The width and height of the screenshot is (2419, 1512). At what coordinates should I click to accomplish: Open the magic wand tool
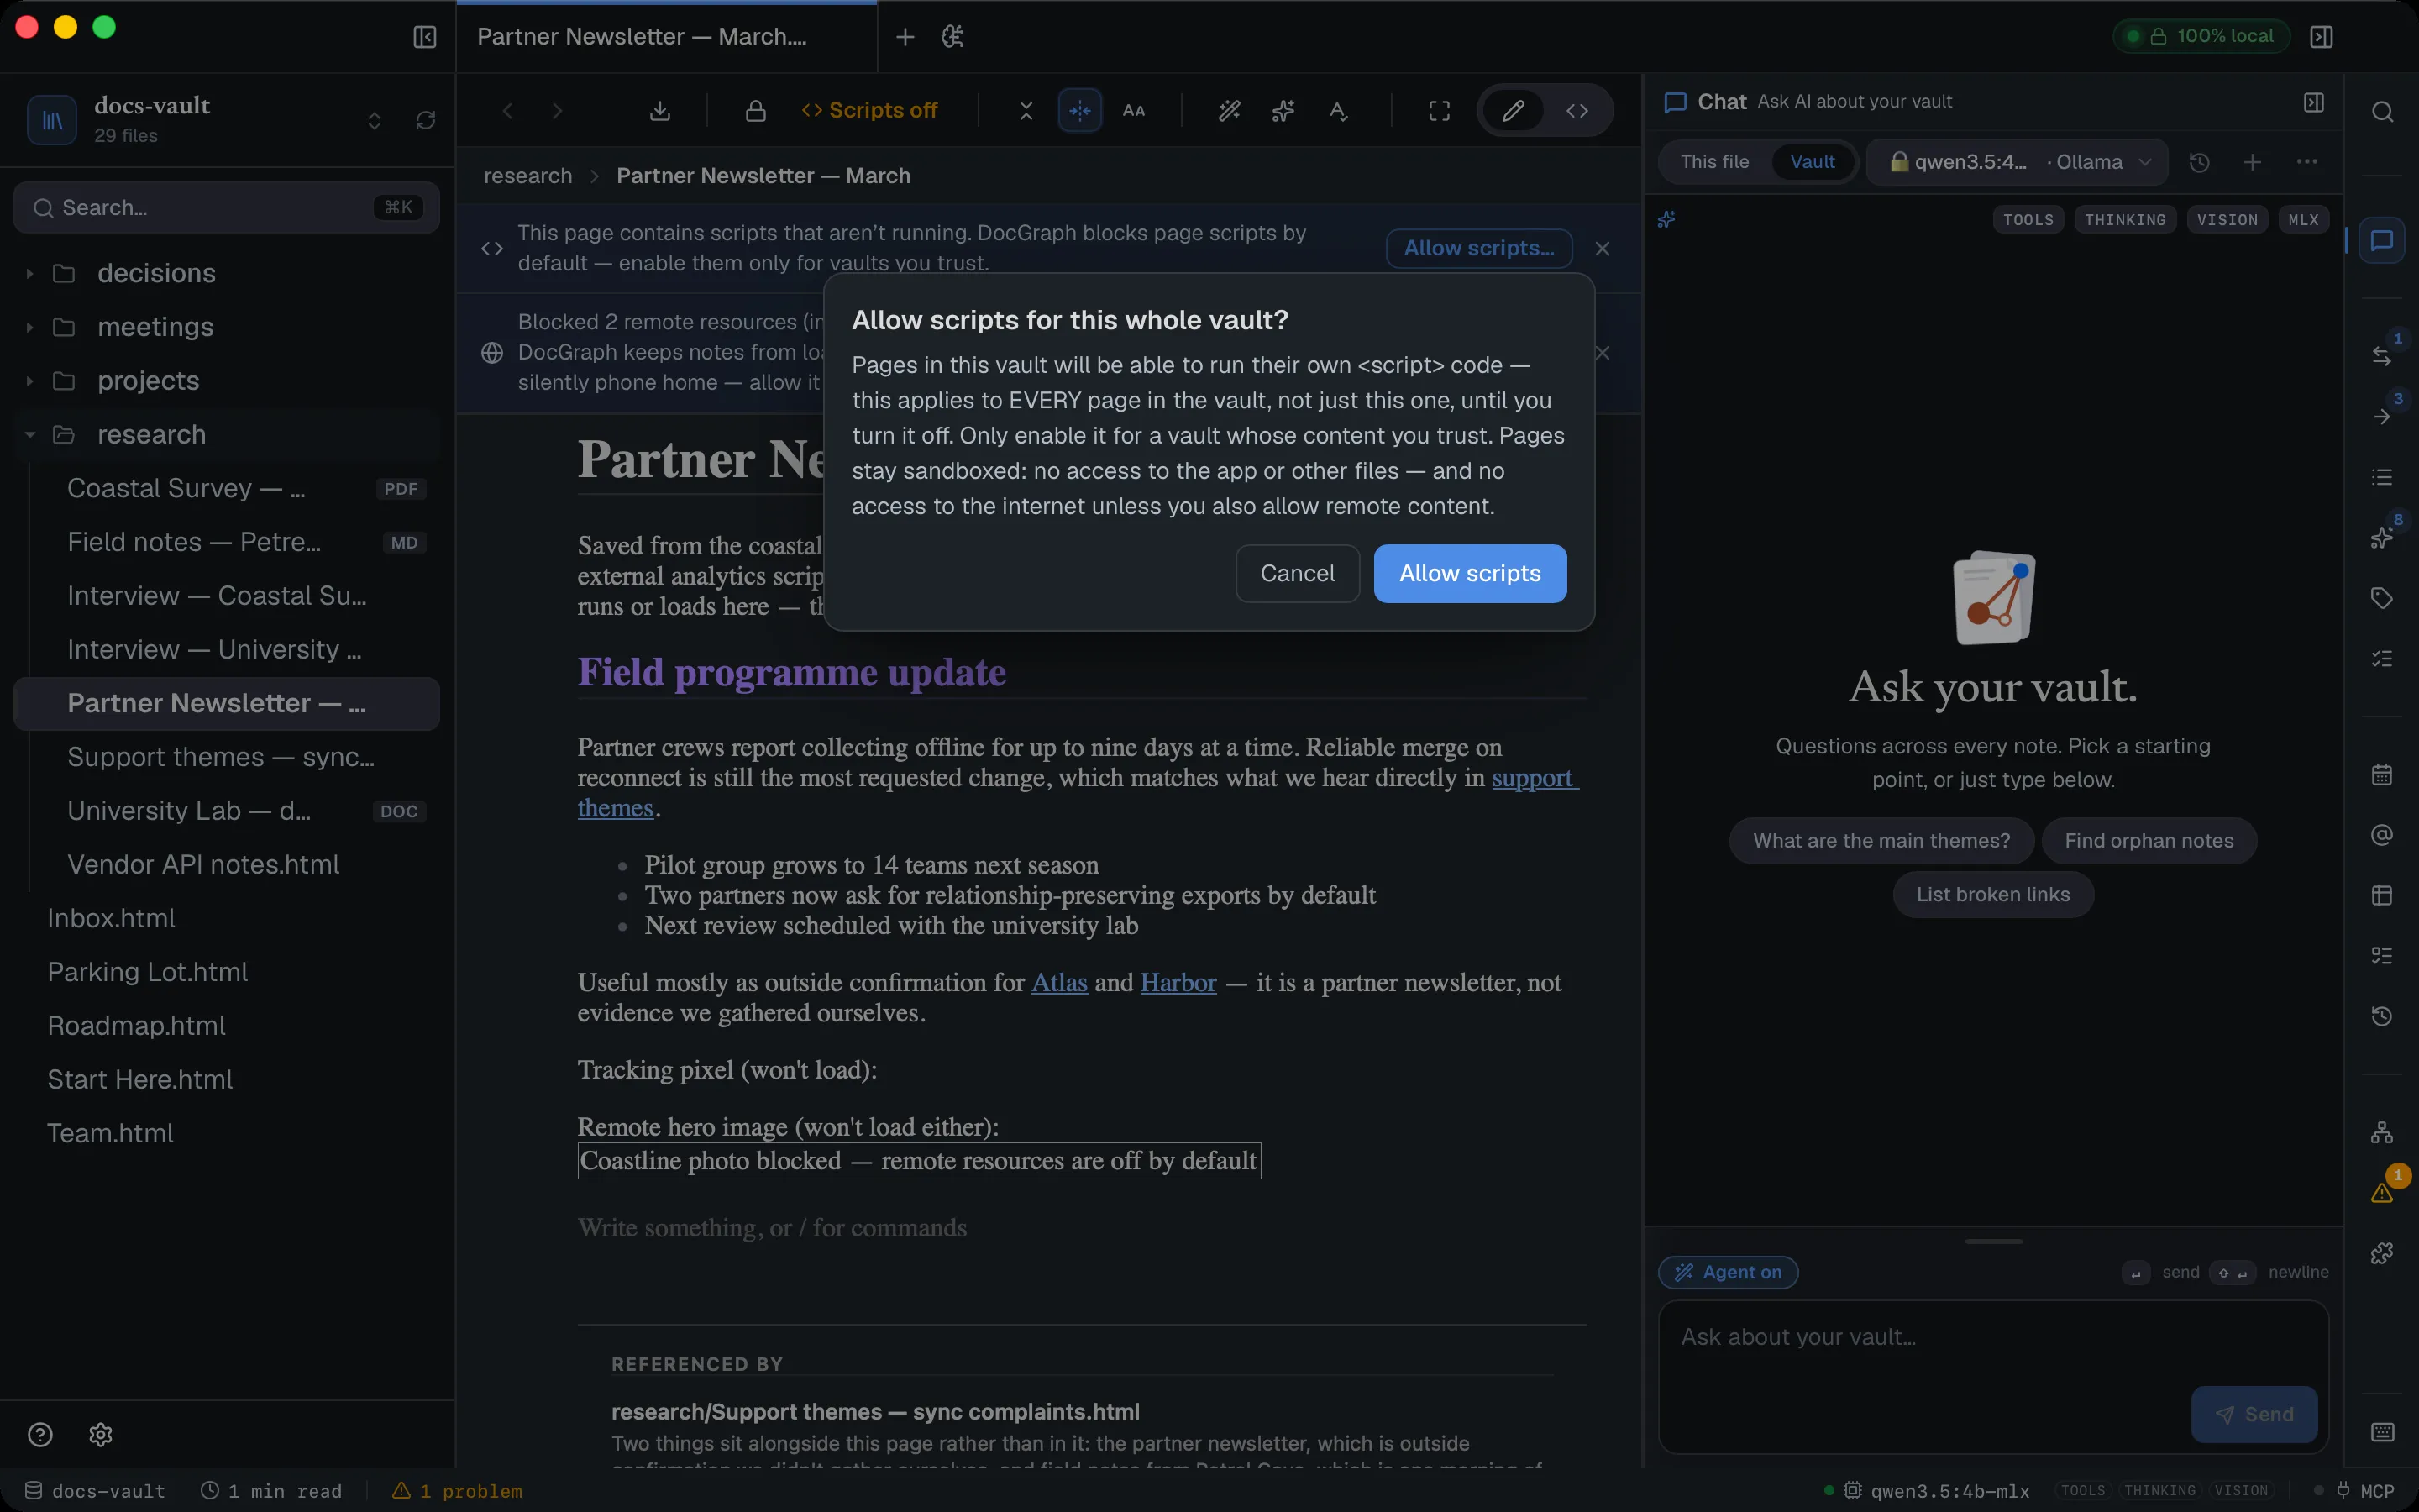(x=1230, y=110)
